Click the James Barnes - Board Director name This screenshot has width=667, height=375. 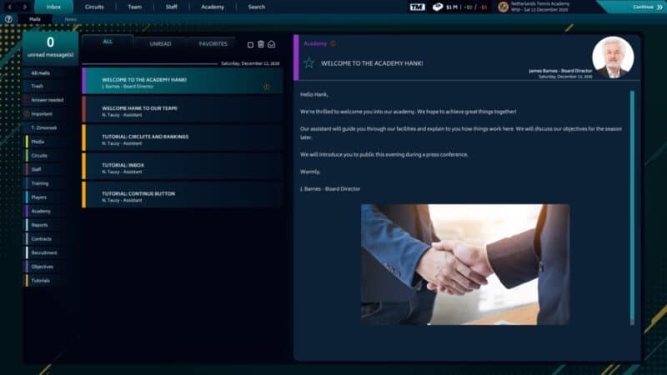pyautogui.click(x=560, y=71)
